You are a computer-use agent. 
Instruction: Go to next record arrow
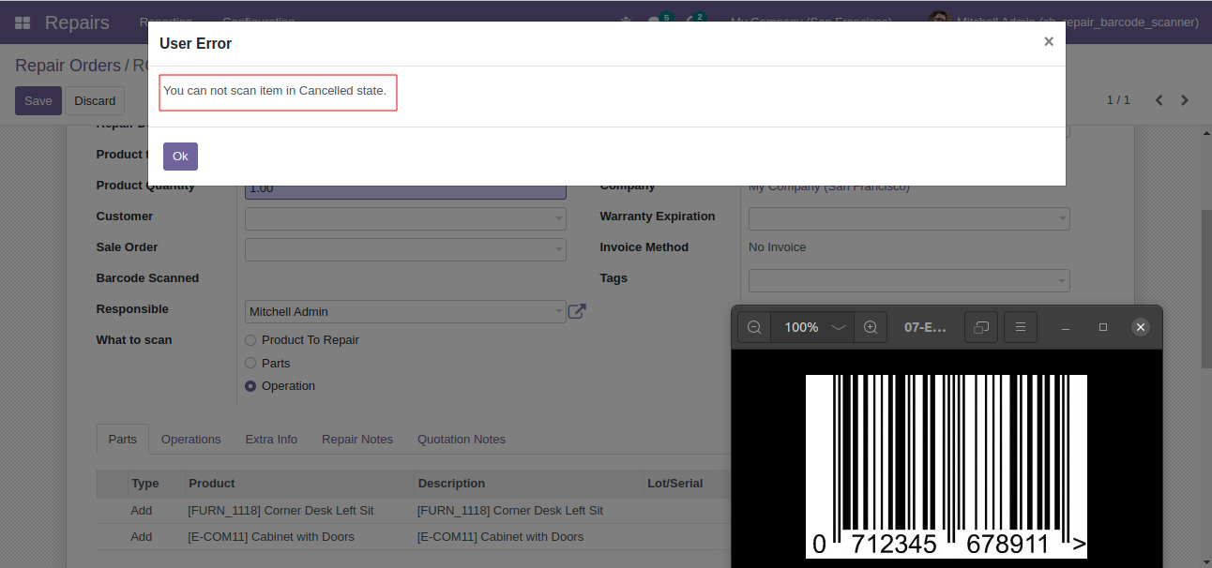(x=1185, y=100)
